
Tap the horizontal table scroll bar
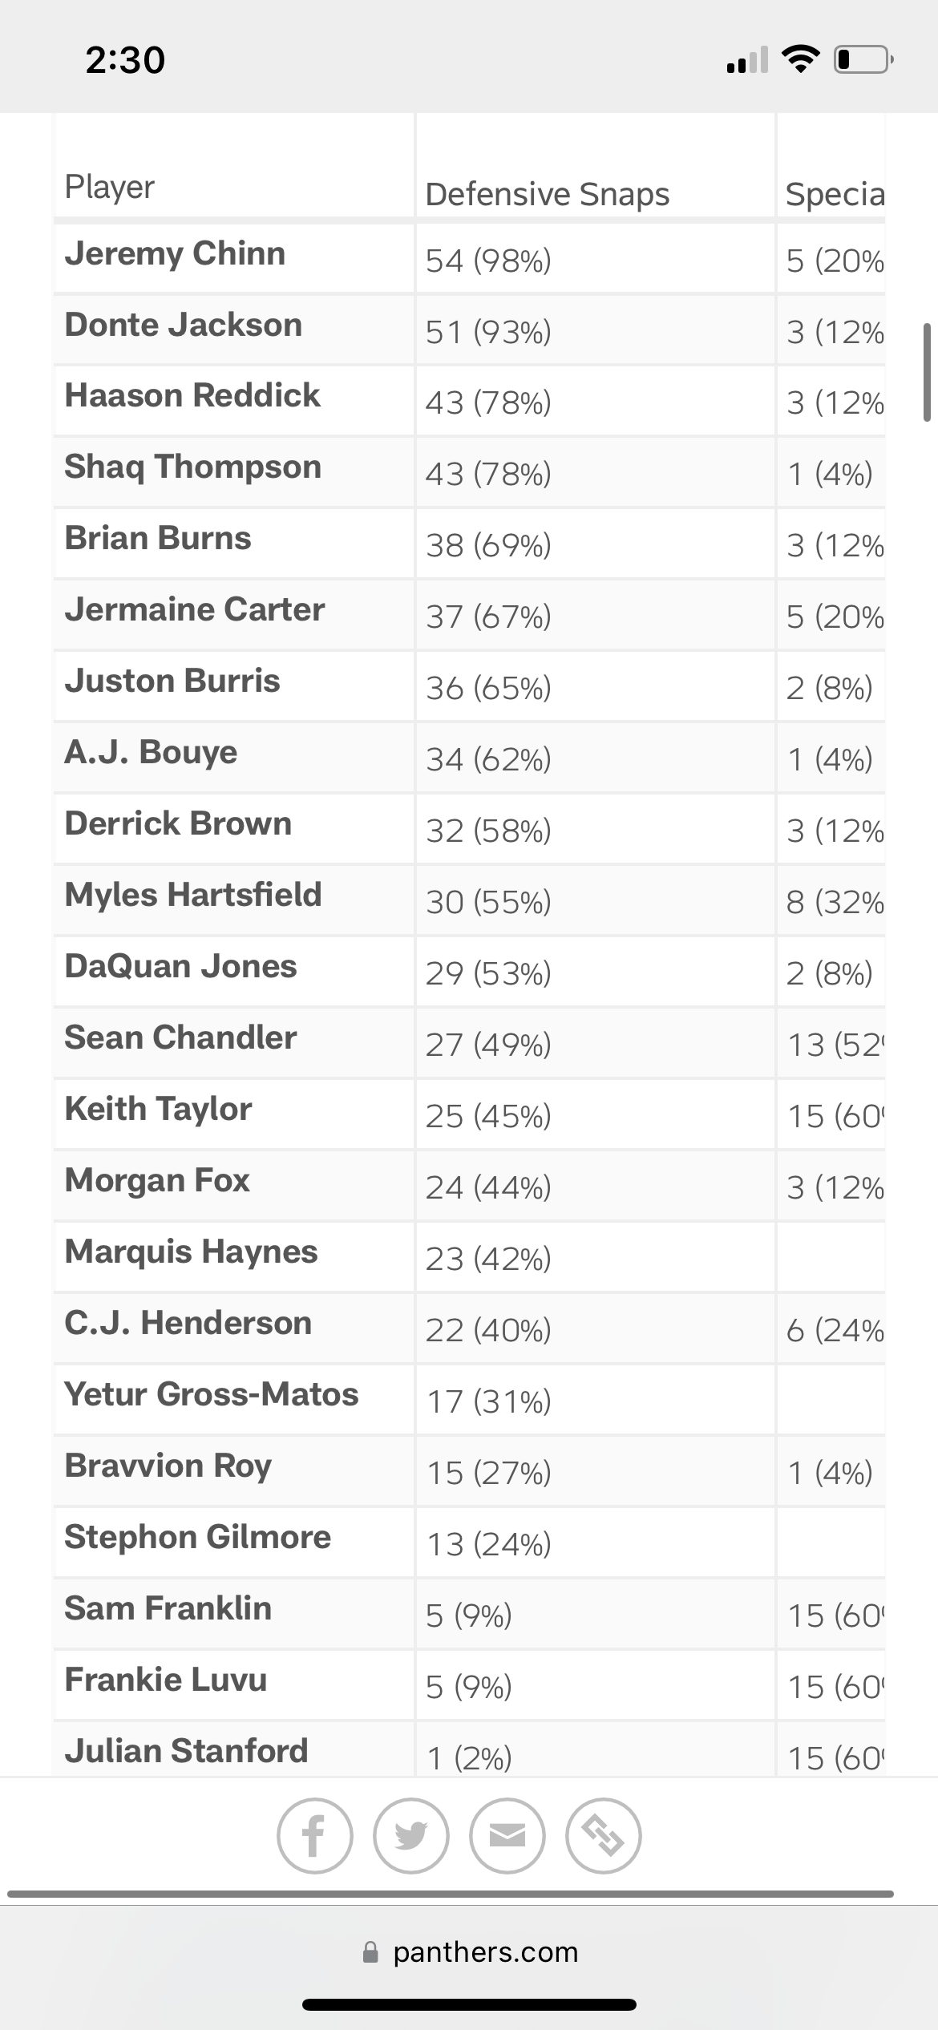click(x=451, y=1894)
